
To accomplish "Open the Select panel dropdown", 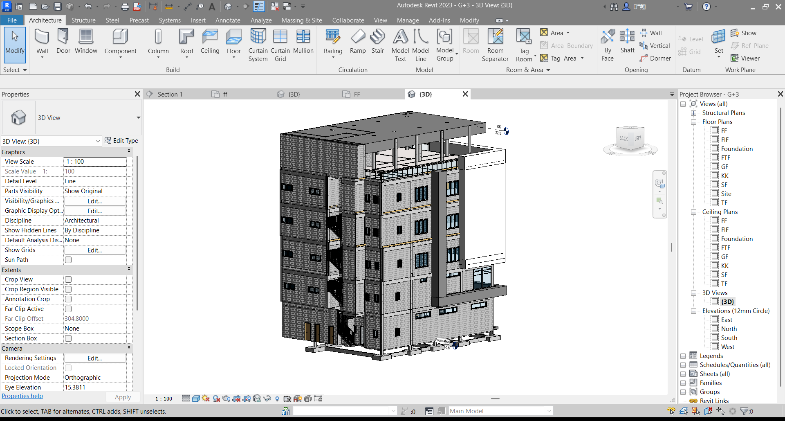I will pyautogui.click(x=15, y=70).
